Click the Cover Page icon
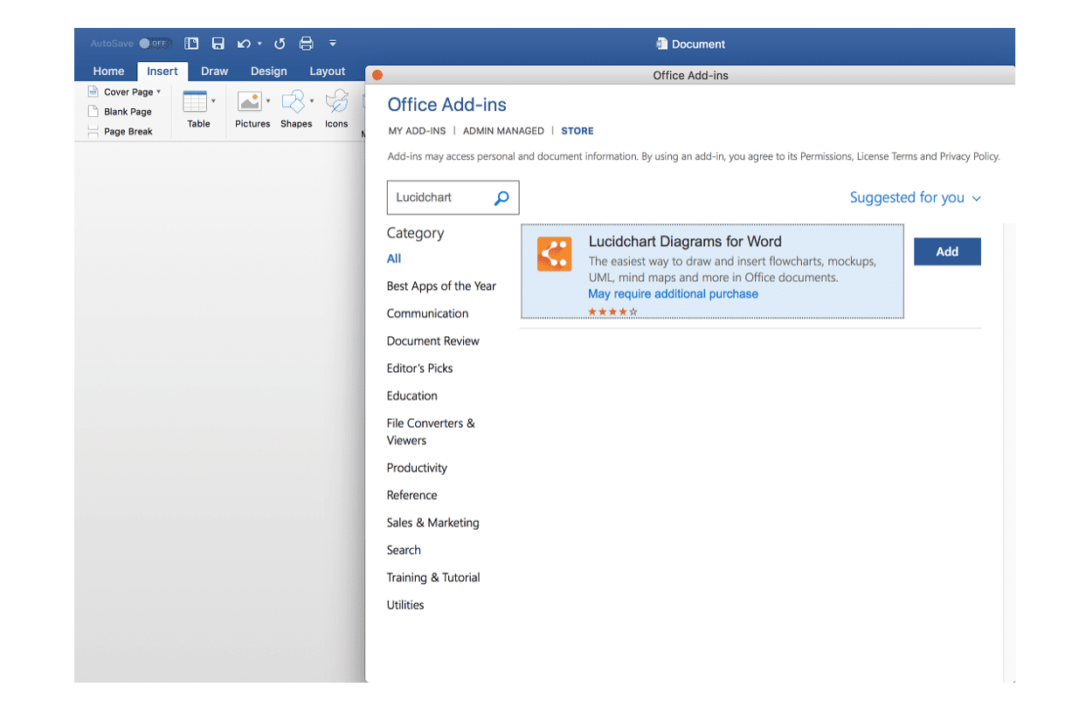Screen dimensions: 1072x701 click(93, 92)
